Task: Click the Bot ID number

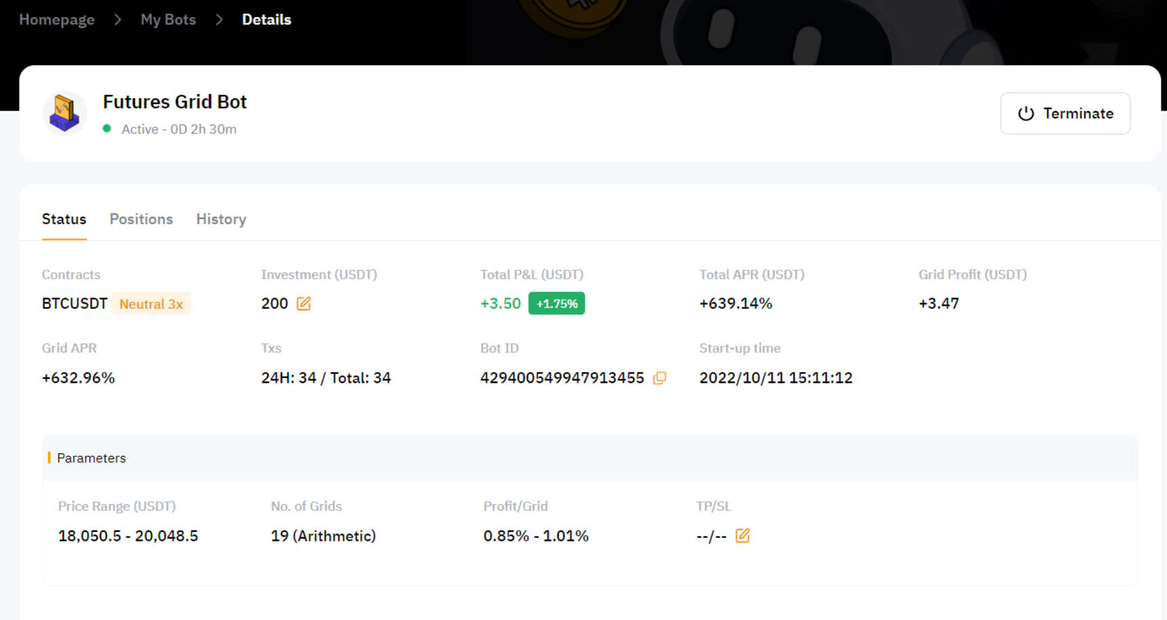Action: (x=561, y=378)
